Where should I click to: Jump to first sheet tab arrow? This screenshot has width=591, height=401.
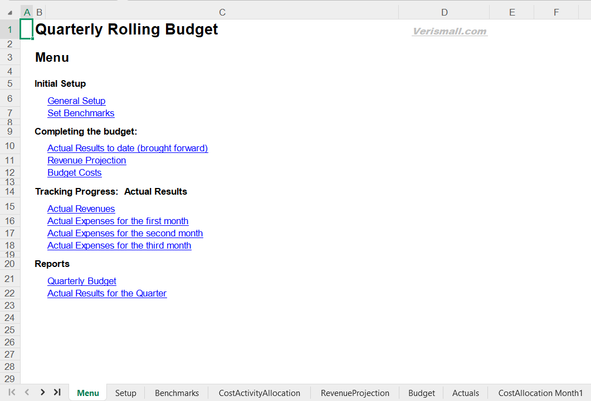pyautogui.click(x=12, y=392)
